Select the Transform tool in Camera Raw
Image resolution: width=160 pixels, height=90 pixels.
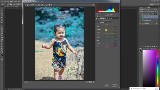[39, 5]
